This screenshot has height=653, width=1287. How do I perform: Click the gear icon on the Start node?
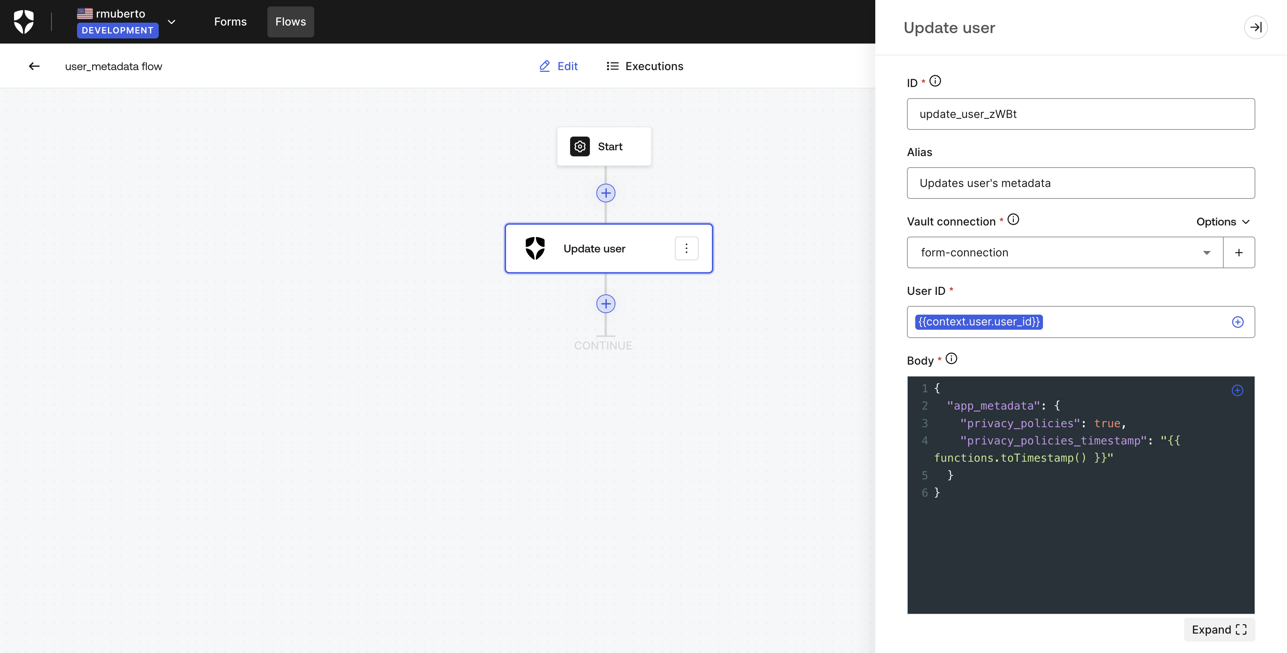[579, 146]
